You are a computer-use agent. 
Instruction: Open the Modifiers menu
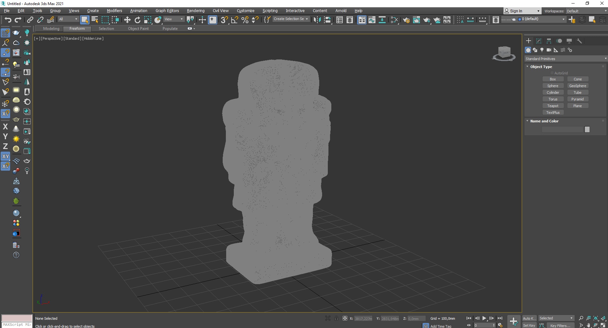[114, 11]
